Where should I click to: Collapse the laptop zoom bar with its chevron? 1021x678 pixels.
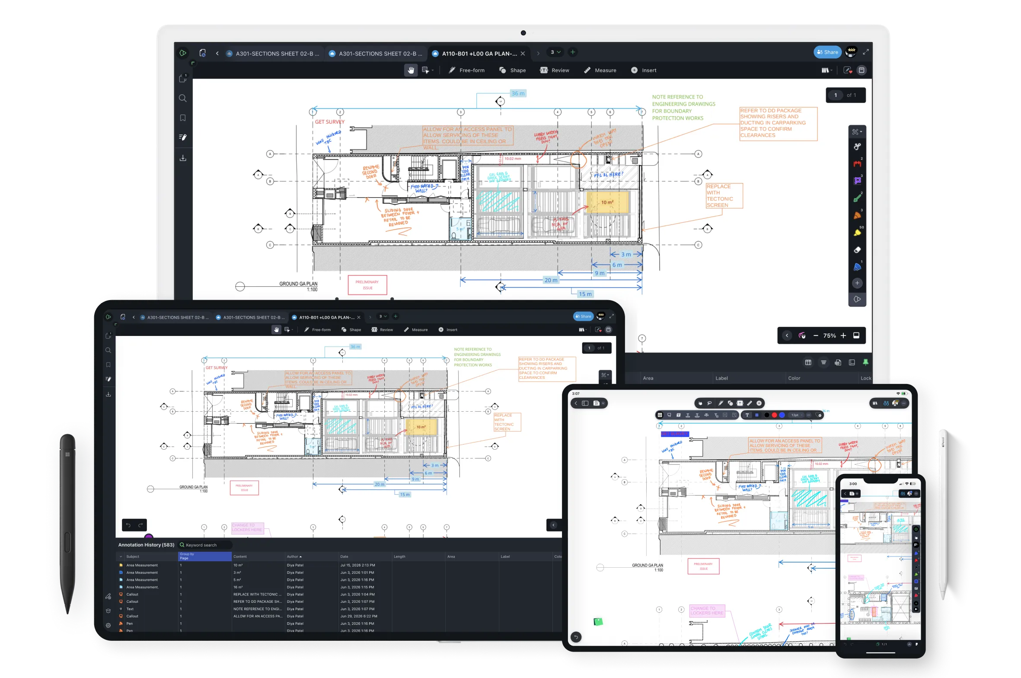click(787, 336)
